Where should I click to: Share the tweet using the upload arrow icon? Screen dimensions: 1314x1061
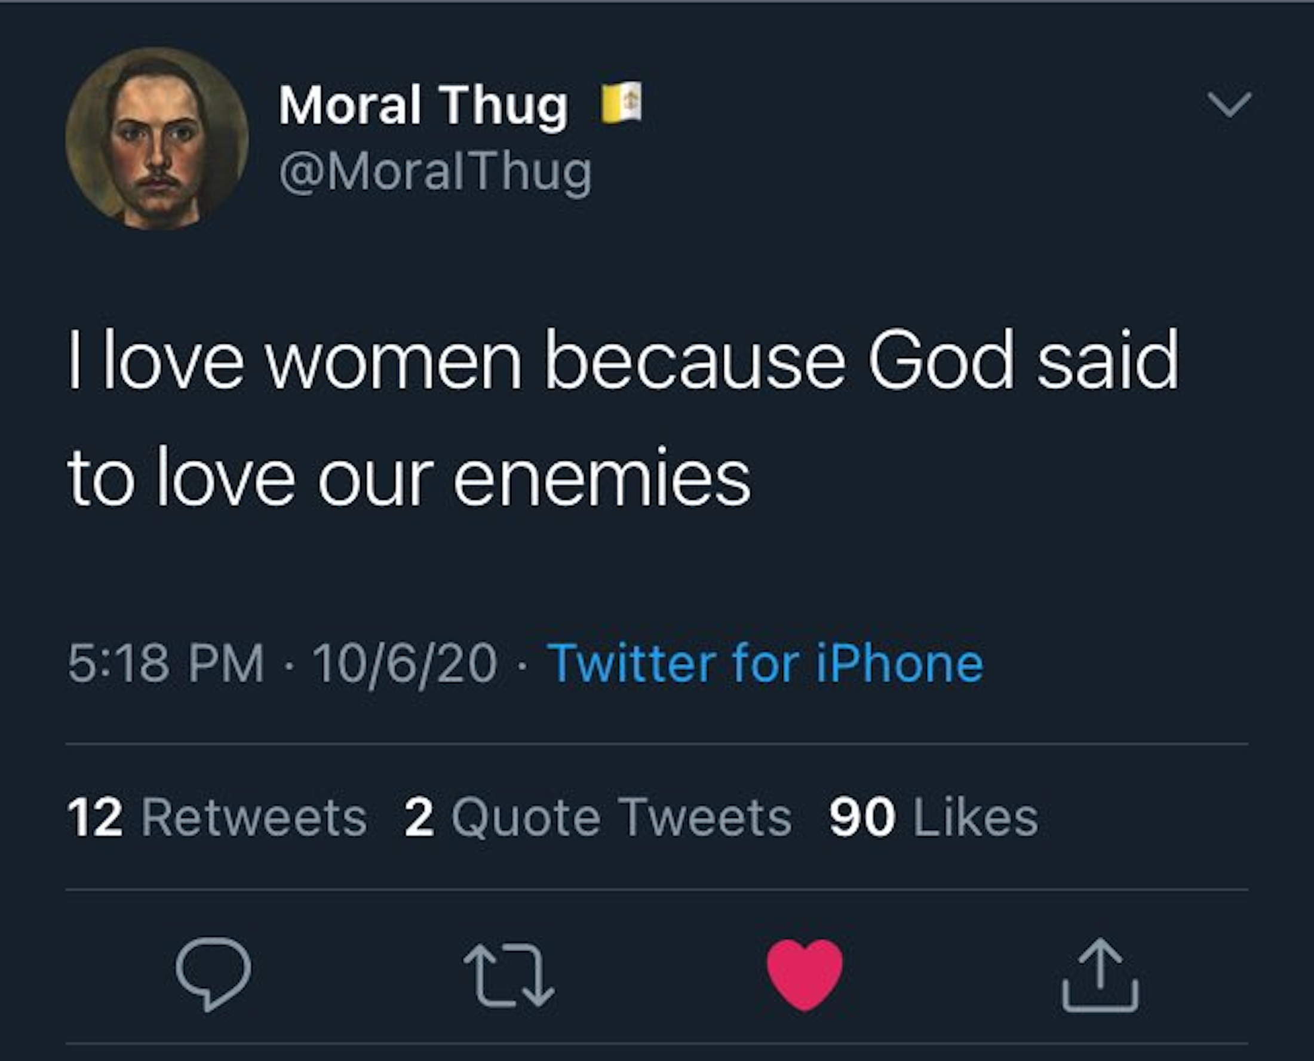pyautogui.click(x=1100, y=974)
